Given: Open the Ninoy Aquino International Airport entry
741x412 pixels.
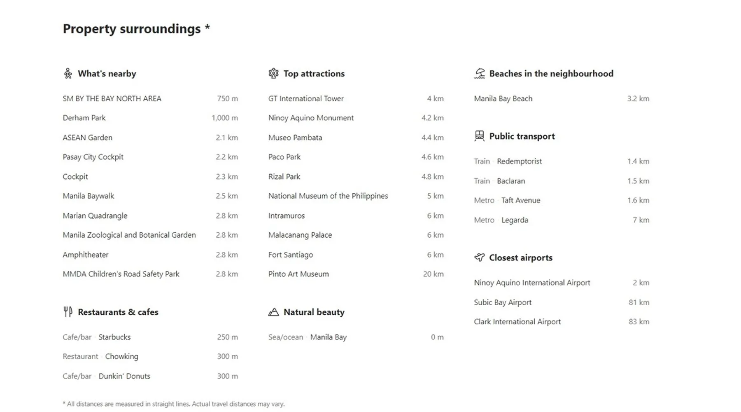Looking at the screenshot, I should (532, 283).
